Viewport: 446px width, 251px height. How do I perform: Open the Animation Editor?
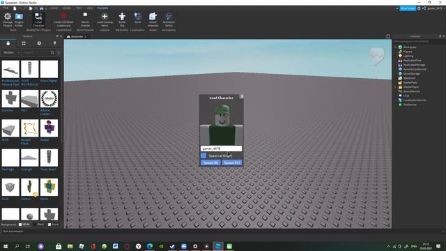coord(169,20)
